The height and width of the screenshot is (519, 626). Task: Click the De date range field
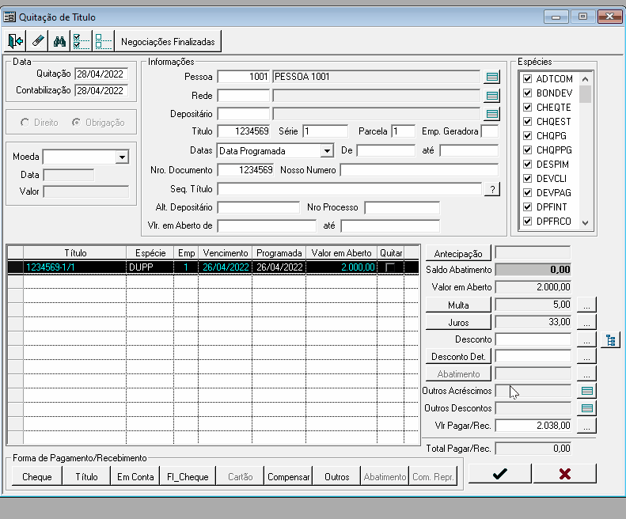point(385,151)
